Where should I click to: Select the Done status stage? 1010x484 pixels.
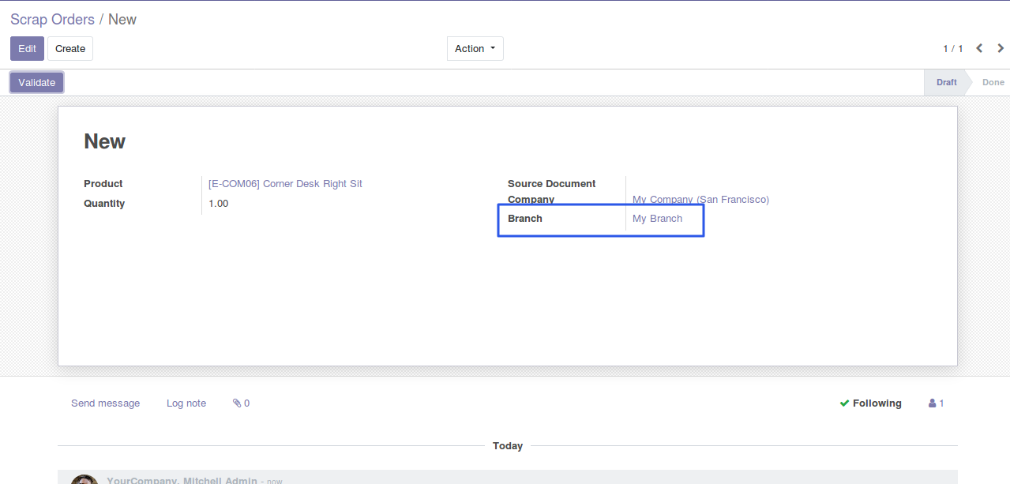(x=993, y=82)
